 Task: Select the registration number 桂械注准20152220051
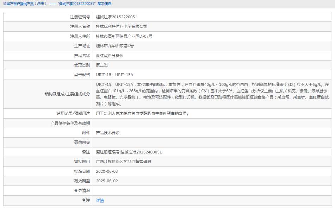tap(117, 17)
